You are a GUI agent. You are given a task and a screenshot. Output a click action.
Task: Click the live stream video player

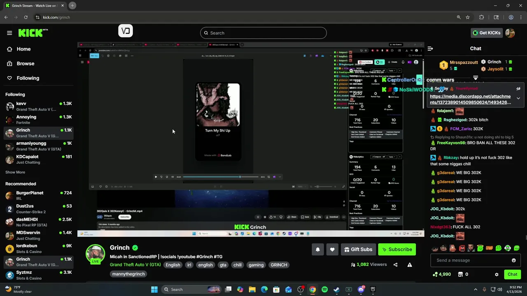251,139
